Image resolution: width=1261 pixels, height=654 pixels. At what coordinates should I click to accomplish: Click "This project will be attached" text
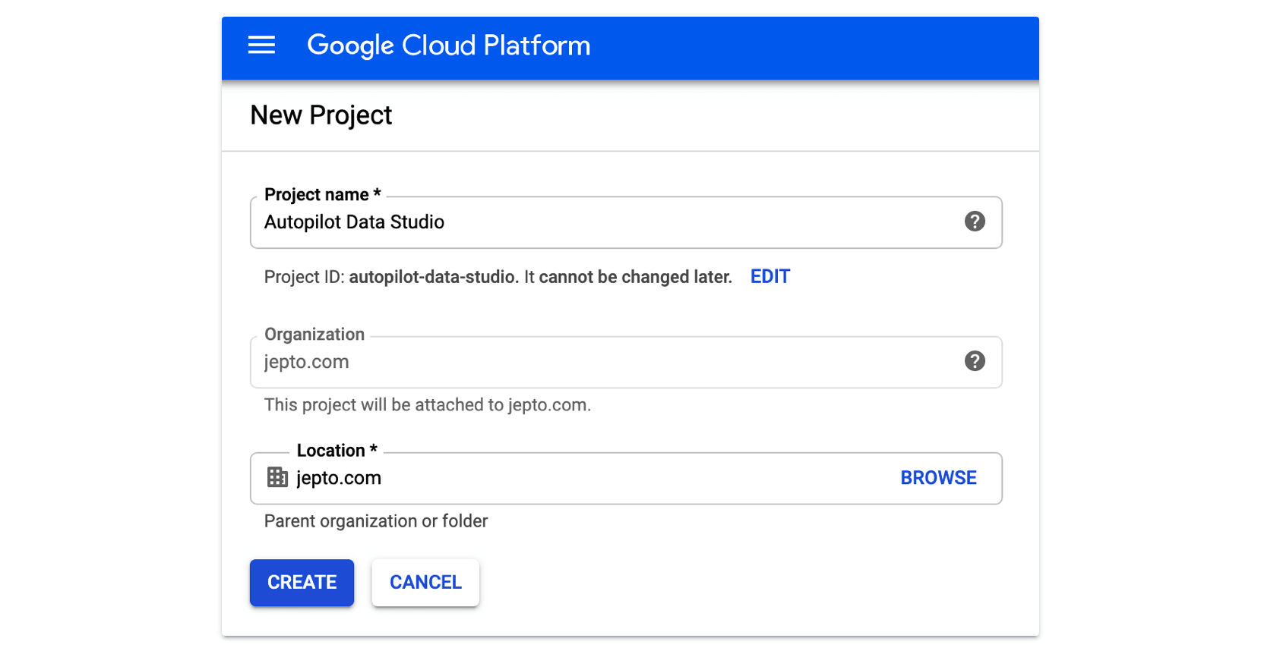click(x=427, y=405)
